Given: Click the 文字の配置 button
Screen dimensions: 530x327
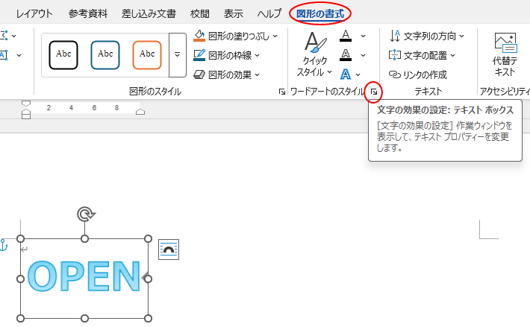Looking at the screenshot, I should 423,55.
